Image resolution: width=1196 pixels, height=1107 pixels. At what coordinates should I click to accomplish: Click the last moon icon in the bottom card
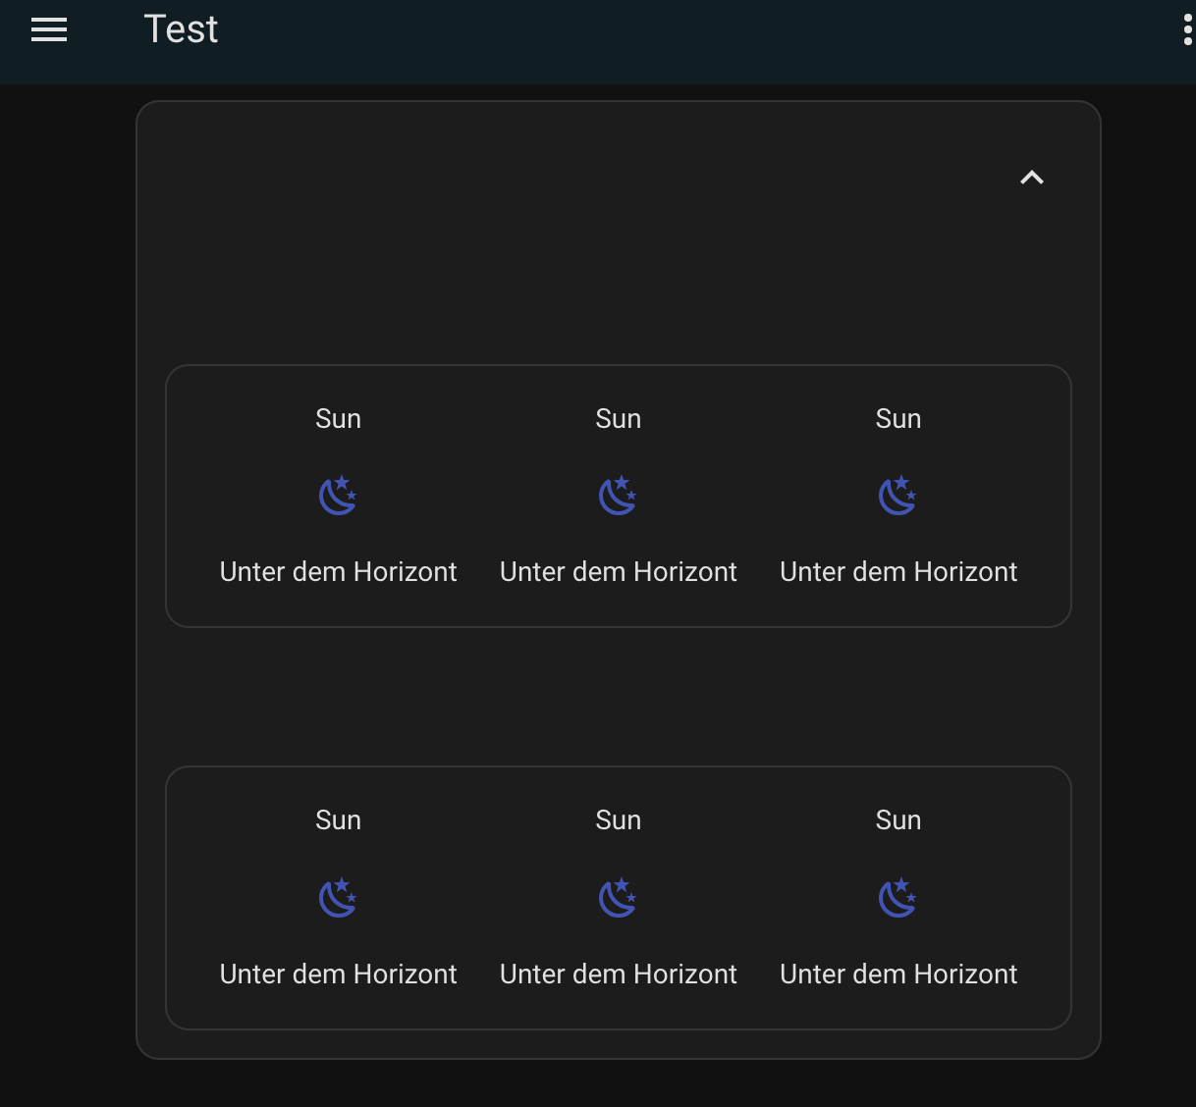[897, 897]
